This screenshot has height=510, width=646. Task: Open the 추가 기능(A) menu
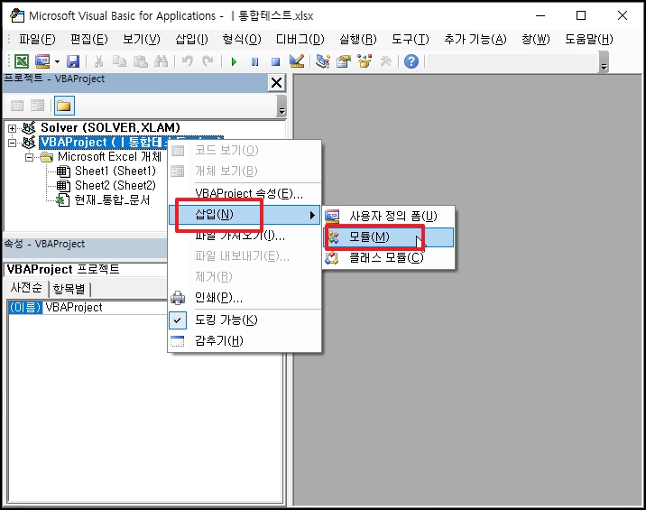475,39
